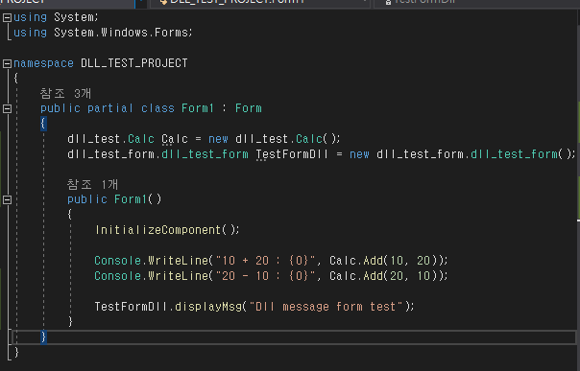Click the highlighted opening brace of class Form1

coord(43,124)
